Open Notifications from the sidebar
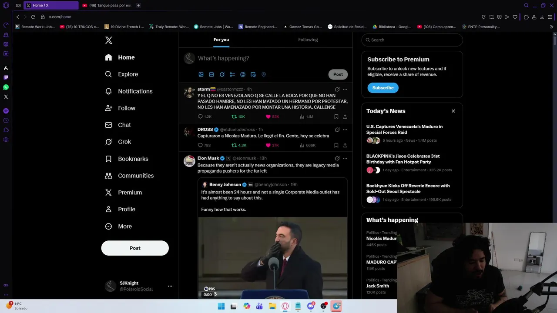 [x=129, y=91]
